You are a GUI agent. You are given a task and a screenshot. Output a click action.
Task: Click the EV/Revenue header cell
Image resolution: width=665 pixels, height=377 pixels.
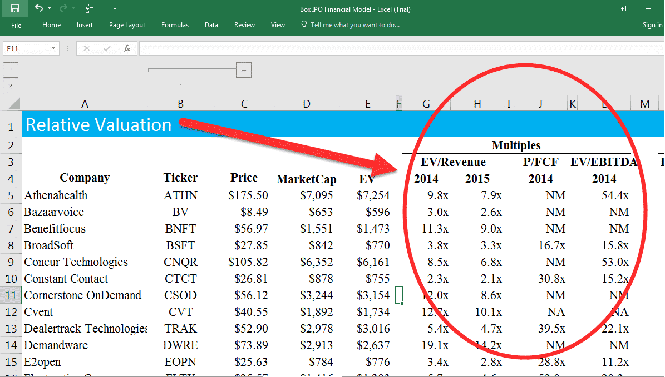453,162
